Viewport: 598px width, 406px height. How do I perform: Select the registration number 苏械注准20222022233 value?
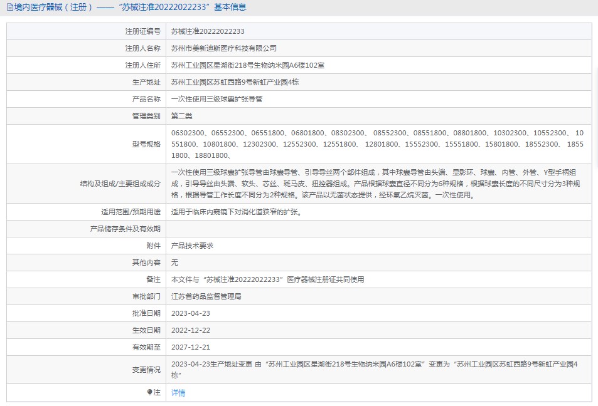[208, 31]
